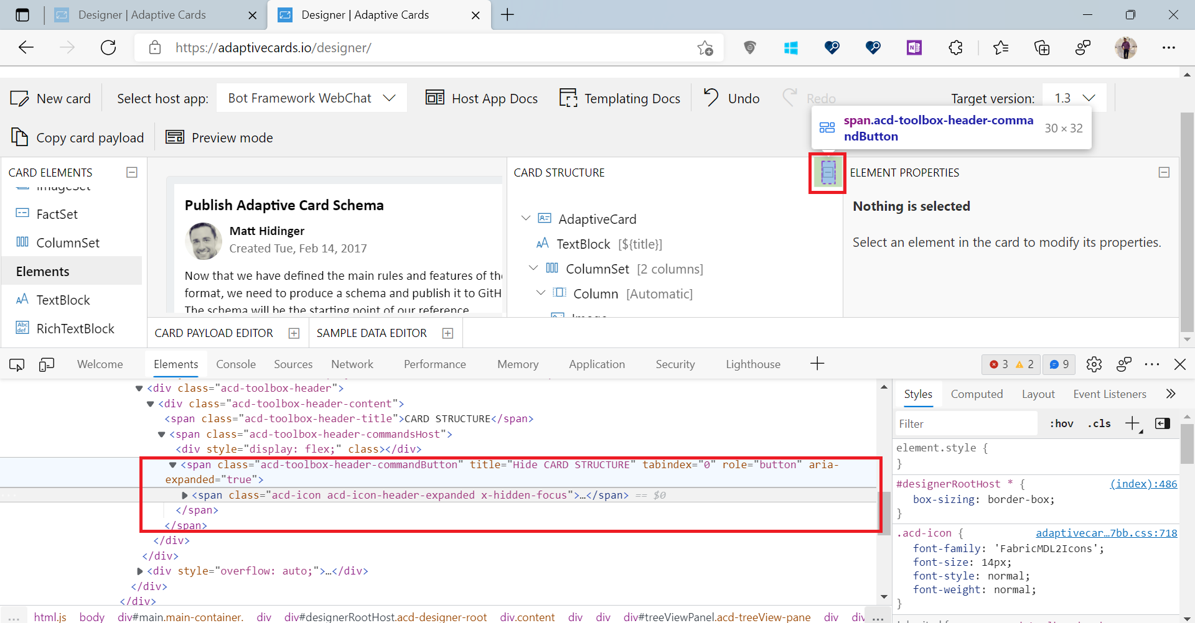Click the New card button
Viewport: 1195px width, 623px height.
(x=50, y=98)
